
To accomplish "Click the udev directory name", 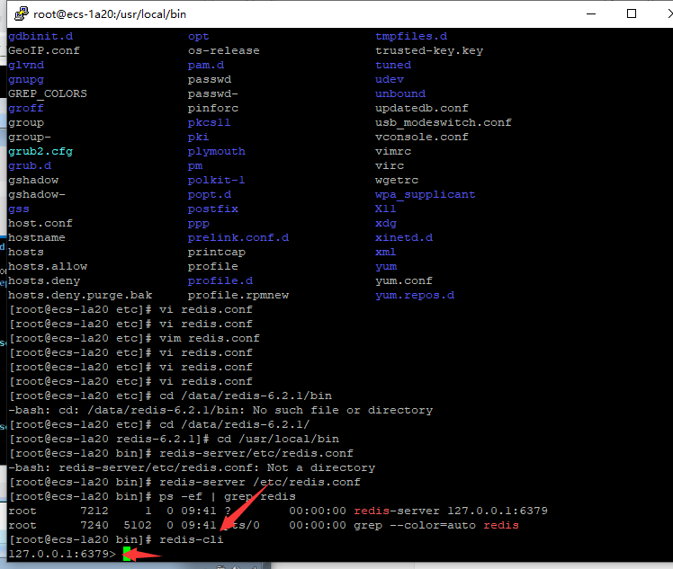I will [390, 80].
